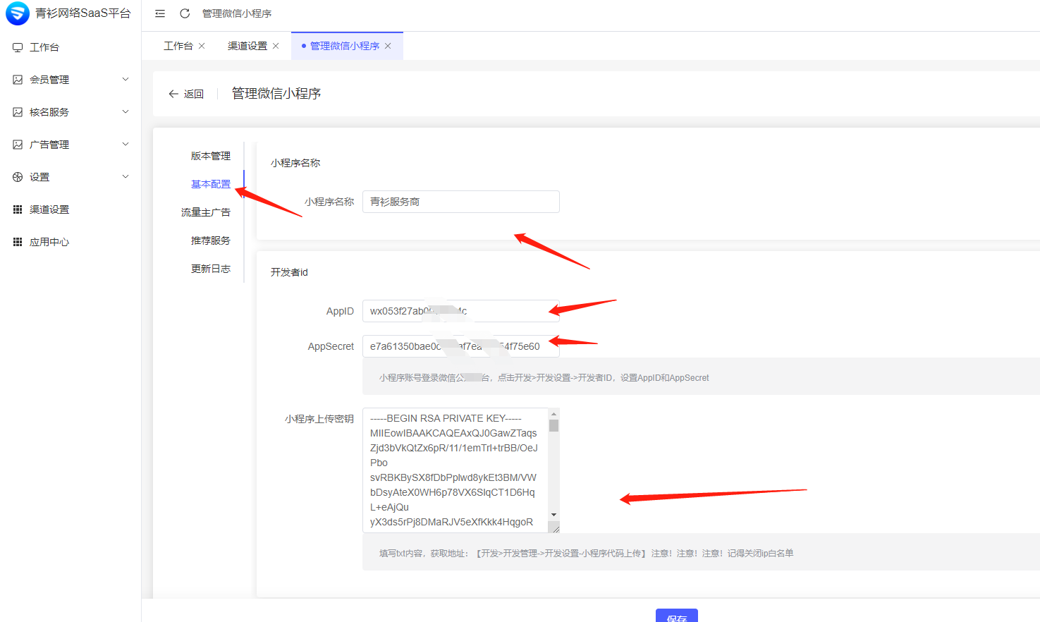
Task: Click the refresh icon in top bar
Action: tap(185, 13)
